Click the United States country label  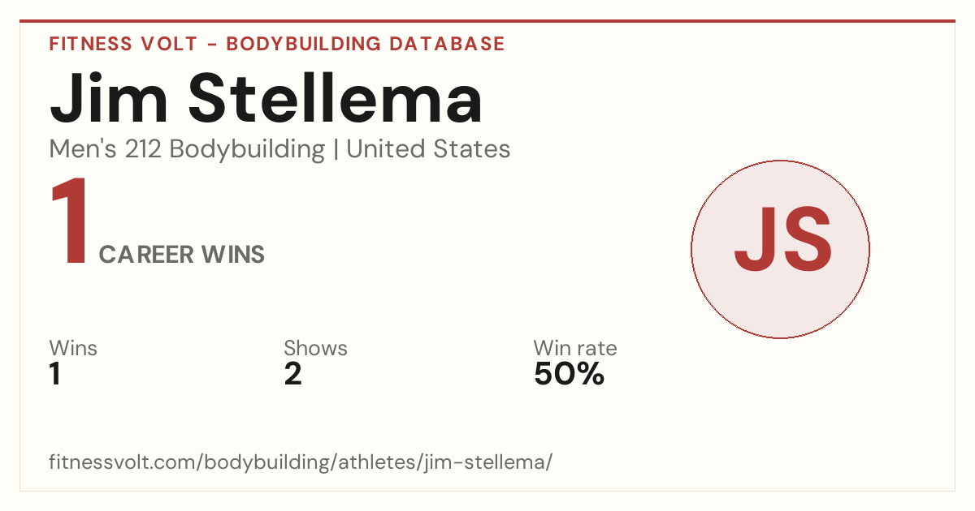pos(428,149)
